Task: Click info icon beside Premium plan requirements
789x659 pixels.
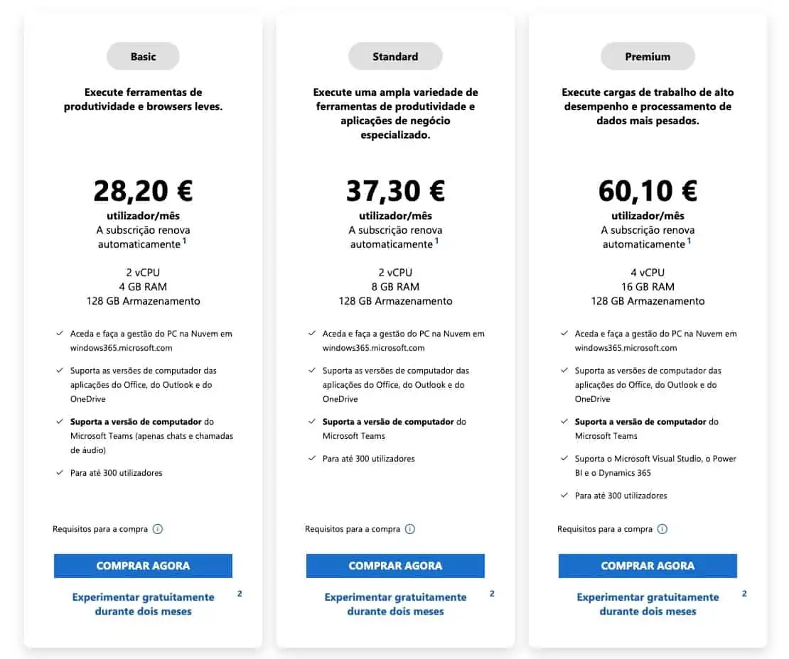Action: click(662, 529)
